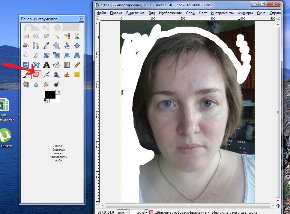
Task: Pick the Free Select lasso tool
Action: (46, 36)
